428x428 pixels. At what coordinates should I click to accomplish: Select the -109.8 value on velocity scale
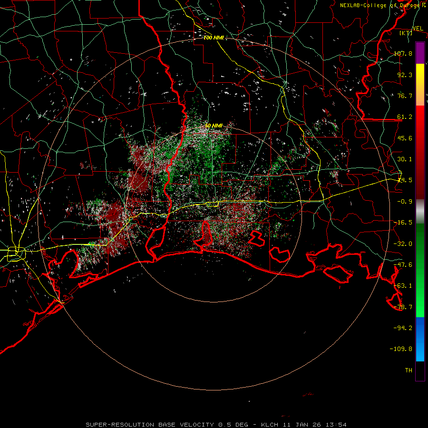(401, 349)
